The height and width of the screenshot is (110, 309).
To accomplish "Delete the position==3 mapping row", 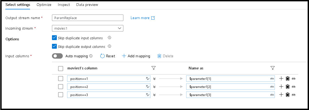I will (x=288, y=95).
